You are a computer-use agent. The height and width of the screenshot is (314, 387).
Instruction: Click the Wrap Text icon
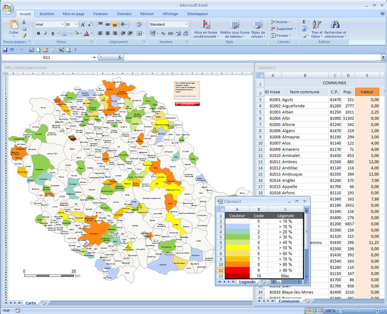pyautogui.click(x=139, y=25)
